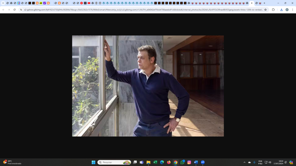296x166 pixels.
Task: Open Chrome downloads from the toolbar
Action: 281,10
